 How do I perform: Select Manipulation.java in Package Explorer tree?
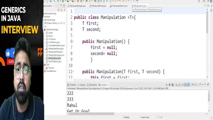(55, 58)
